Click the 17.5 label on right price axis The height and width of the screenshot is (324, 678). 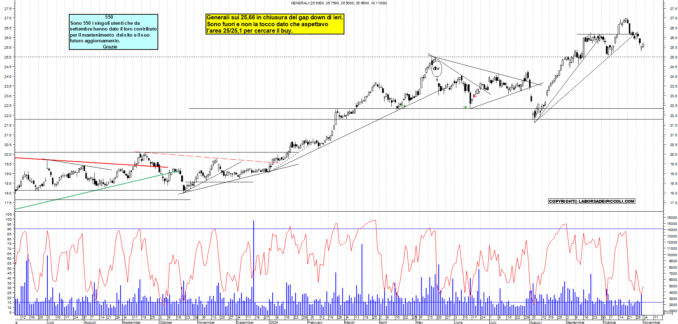(x=673, y=203)
